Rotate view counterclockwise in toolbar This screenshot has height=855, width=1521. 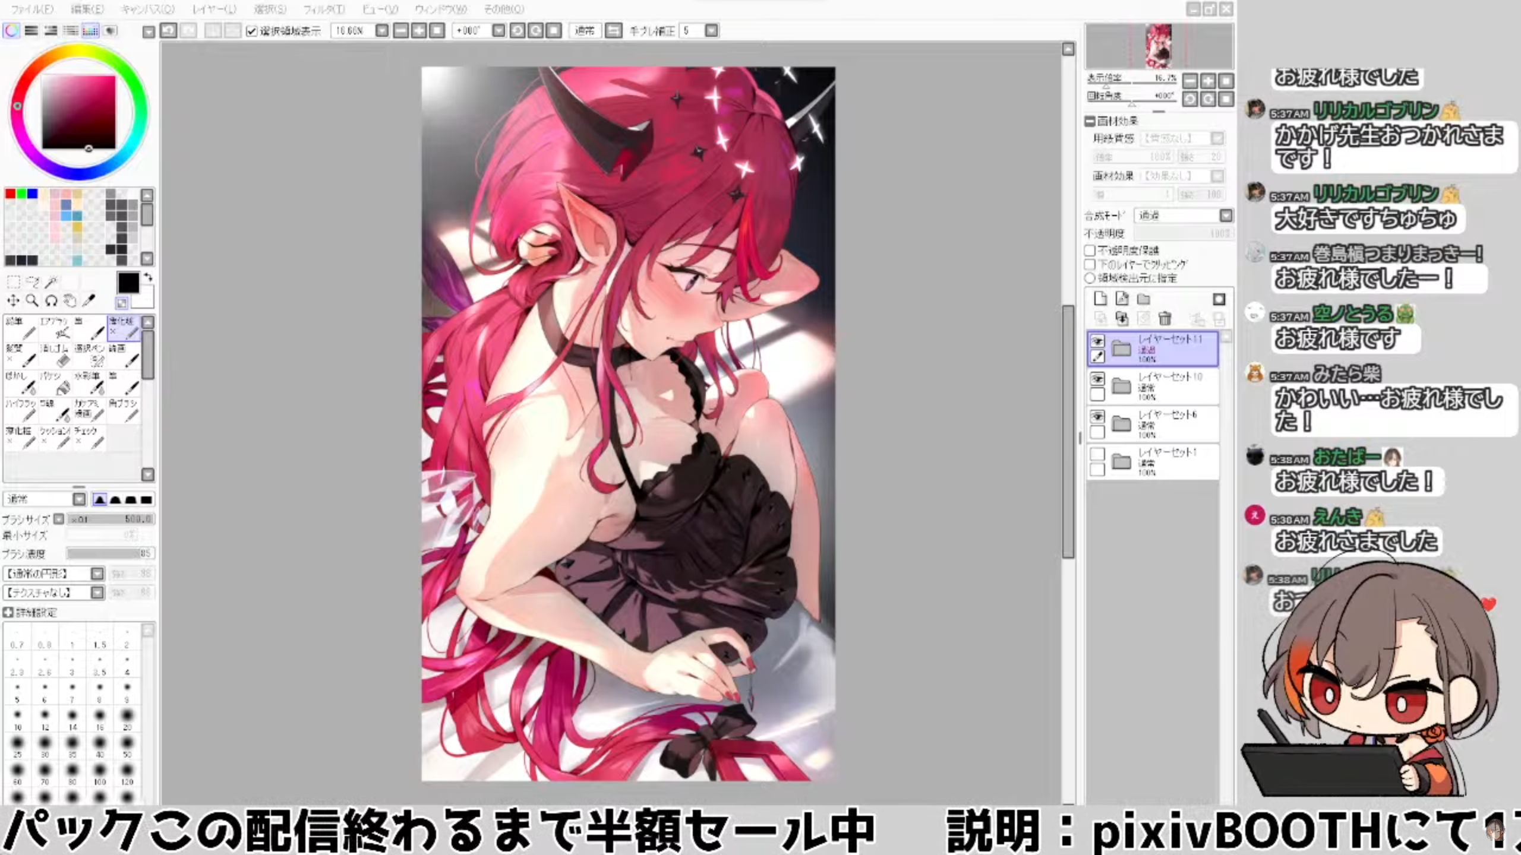coord(517,30)
